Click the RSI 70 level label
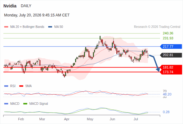Image resolution: width=183 pixels, height=124 pixels. pyautogui.click(x=165, y=91)
